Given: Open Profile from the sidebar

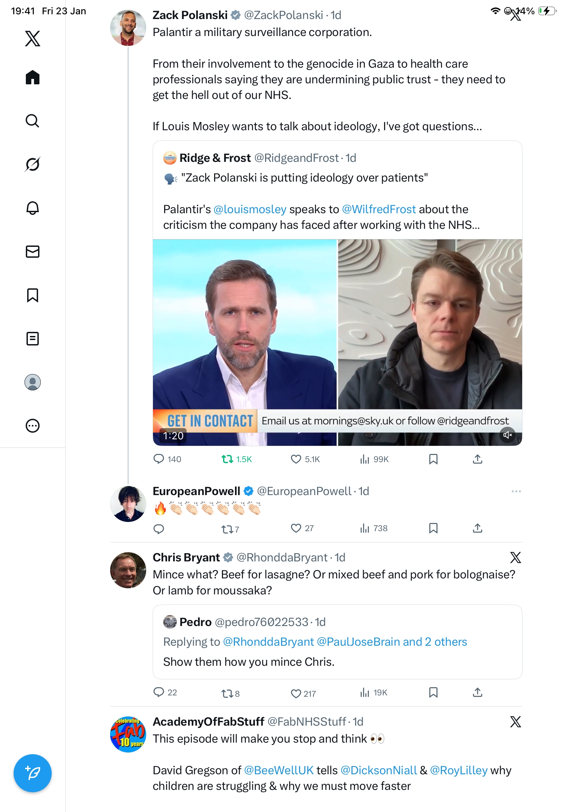Looking at the screenshot, I should point(33,382).
